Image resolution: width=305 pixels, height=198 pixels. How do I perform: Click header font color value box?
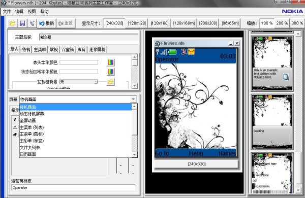click(79, 62)
